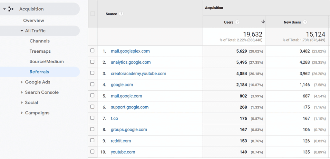Open the Channels report

click(40, 41)
